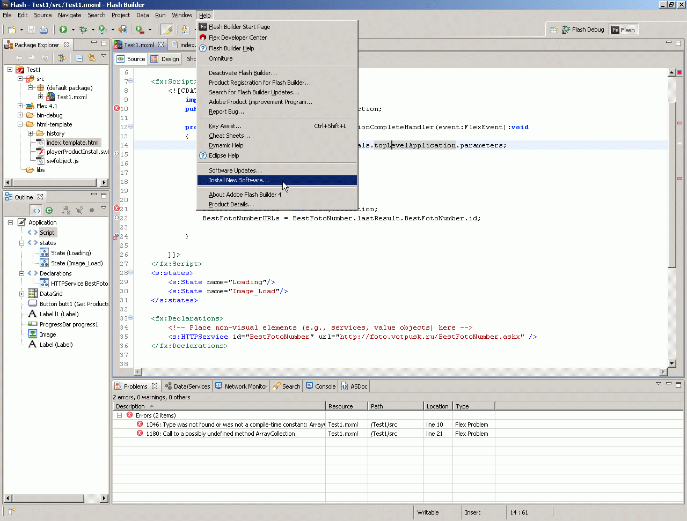Switch to the Console tab
687x521 pixels.
(x=320, y=386)
